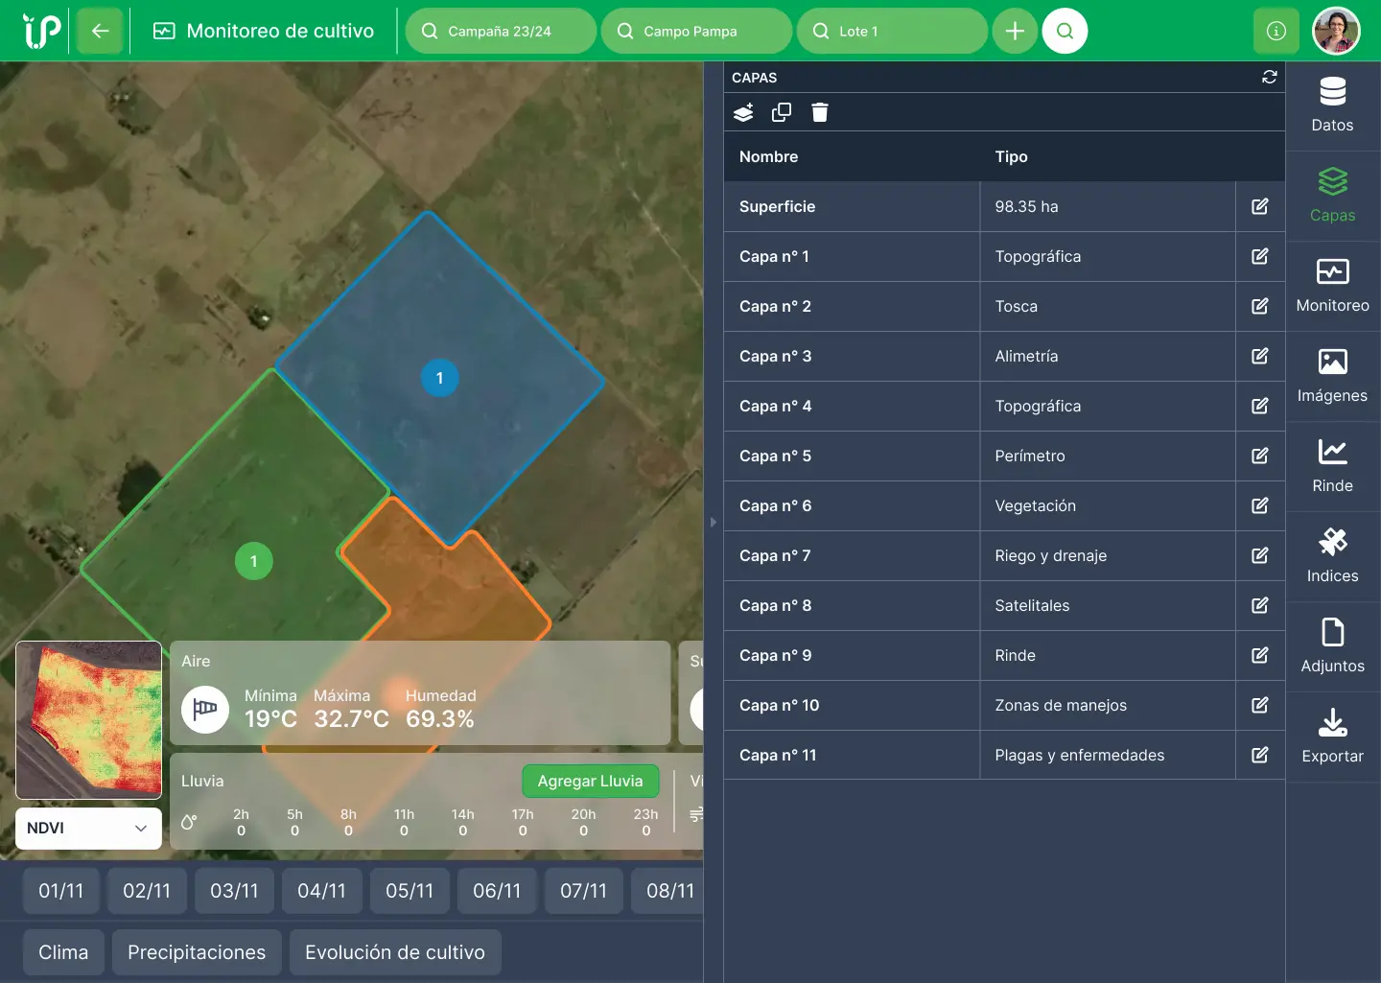Open the Campo Pampa selector
The image size is (1381, 983).
[696, 31]
